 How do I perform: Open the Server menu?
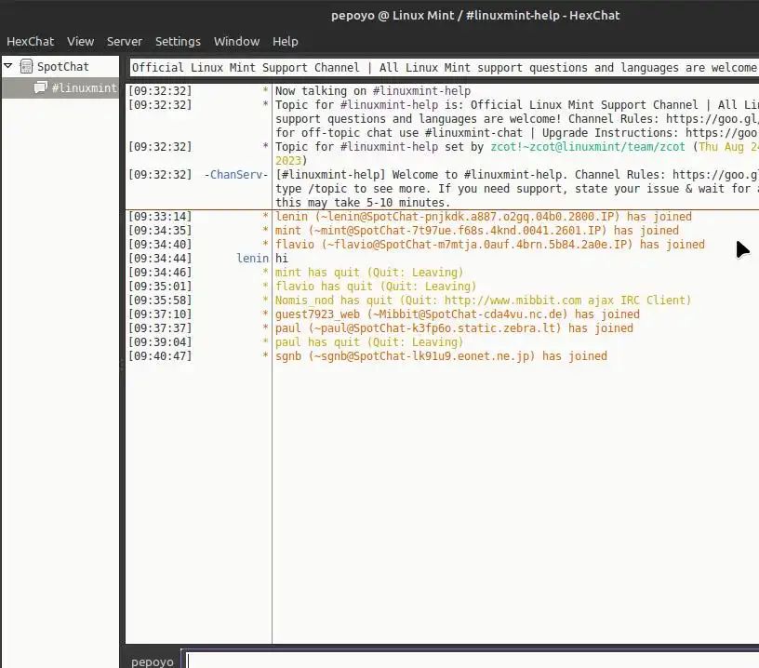125,42
